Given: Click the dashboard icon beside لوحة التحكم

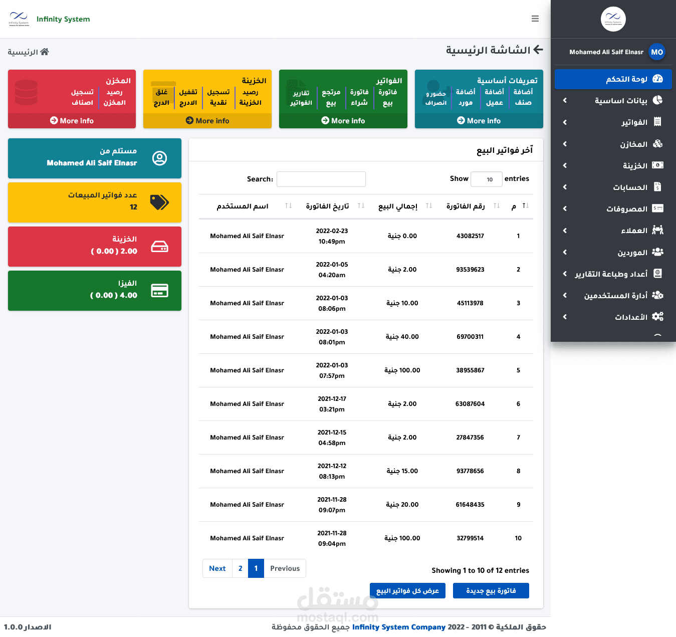Looking at the screenshot, I should tap(658, 79).
